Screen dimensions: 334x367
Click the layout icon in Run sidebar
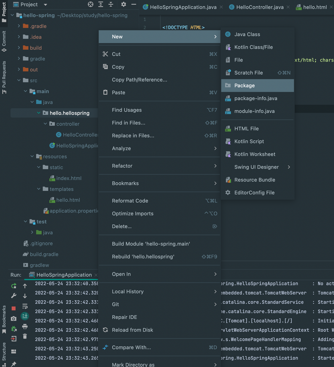[x=14, y=351]
